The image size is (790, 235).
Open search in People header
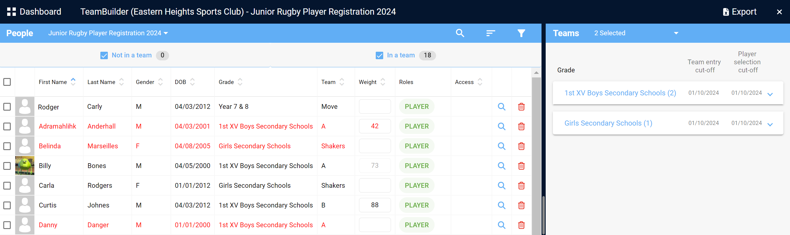(x=460, y=33)
